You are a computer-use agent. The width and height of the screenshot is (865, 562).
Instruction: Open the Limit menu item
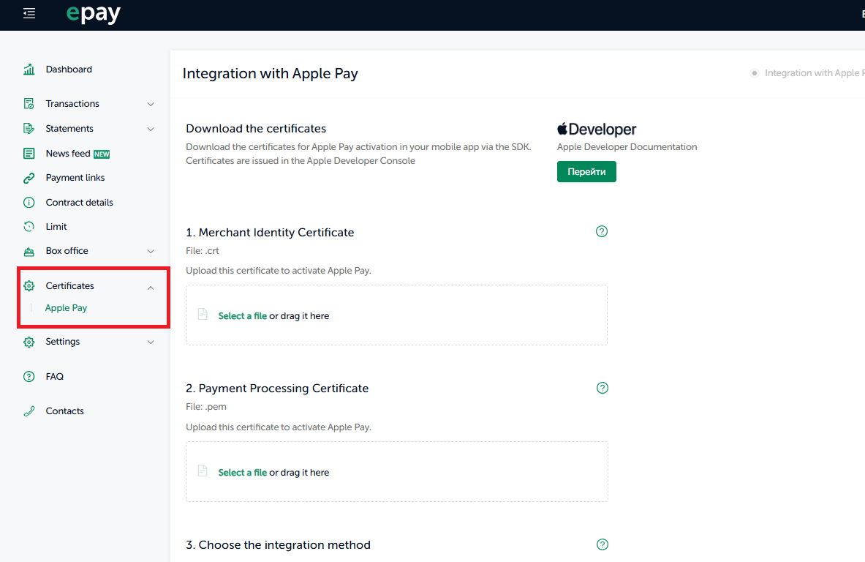click(x=56, y=226)
